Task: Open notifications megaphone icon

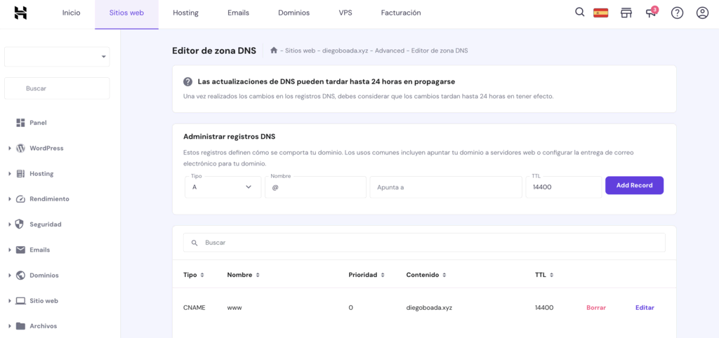Action: [651, 13]
